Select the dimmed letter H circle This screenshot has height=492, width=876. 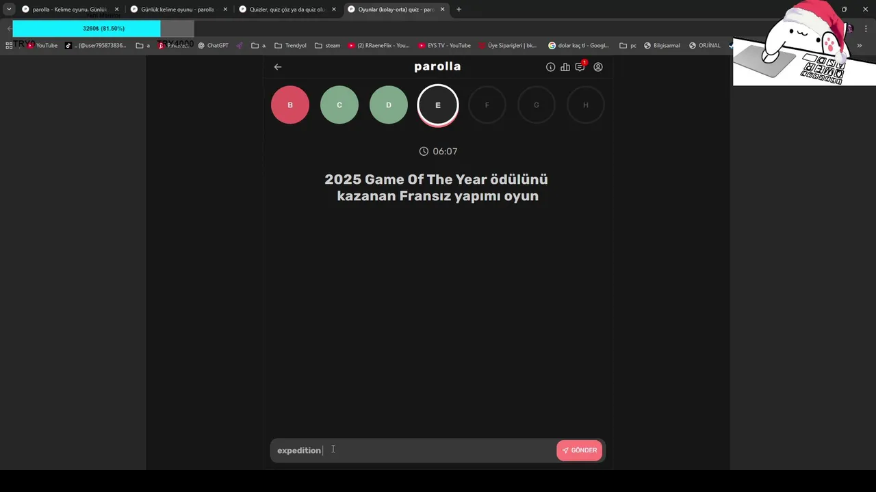(586, 105)
